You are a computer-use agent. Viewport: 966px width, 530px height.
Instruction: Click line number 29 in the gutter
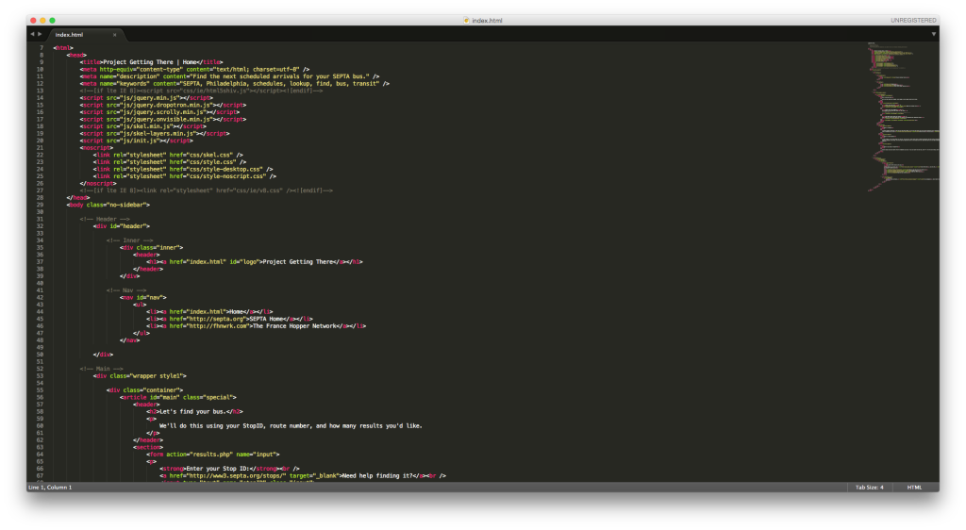[41, 204]
